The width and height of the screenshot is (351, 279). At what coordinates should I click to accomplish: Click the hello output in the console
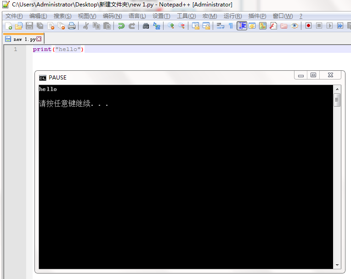[x=48, y=89]
